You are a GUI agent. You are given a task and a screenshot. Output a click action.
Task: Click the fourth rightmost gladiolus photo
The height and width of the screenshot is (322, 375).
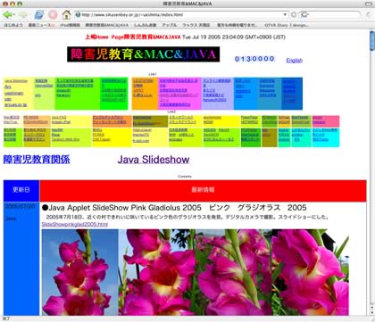311,272
